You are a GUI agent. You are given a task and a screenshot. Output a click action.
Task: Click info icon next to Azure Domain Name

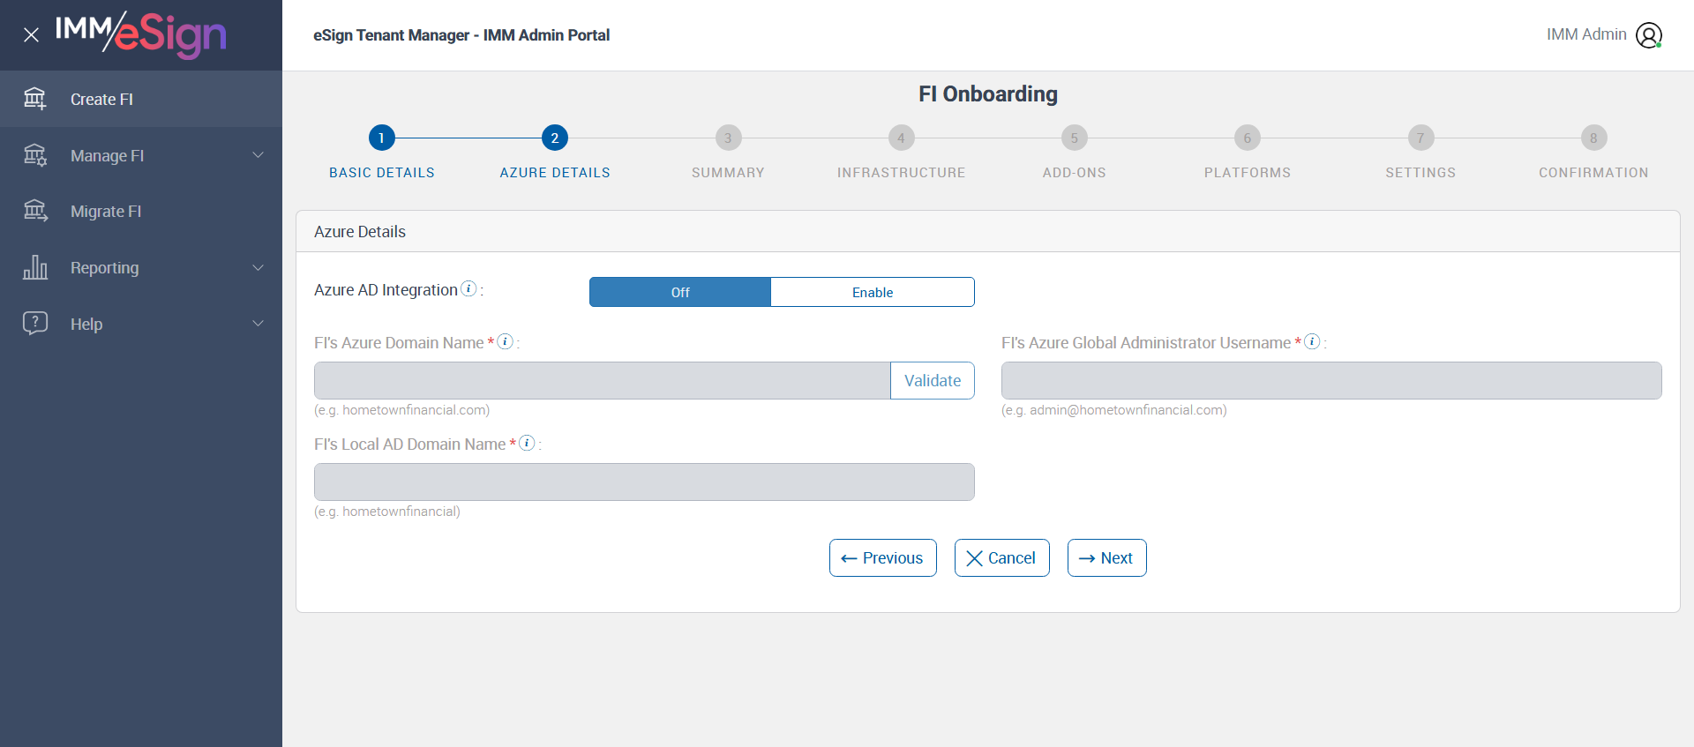(x=506, y=341)
